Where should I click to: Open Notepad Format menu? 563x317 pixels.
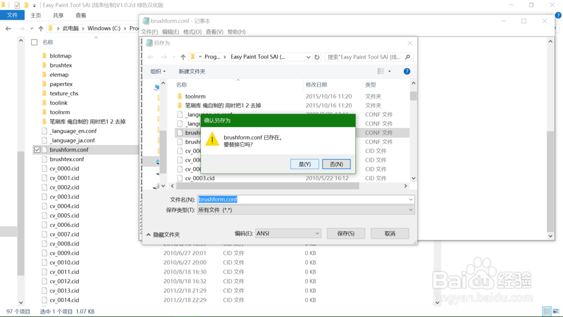tap(193, 32)
